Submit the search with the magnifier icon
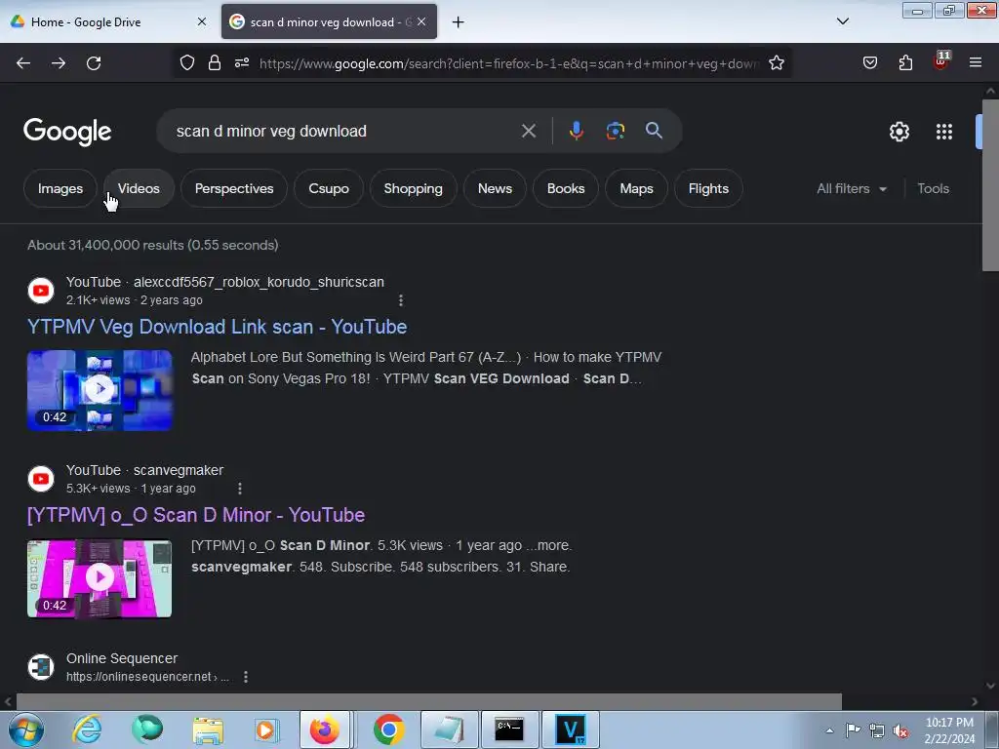 click(654, 131)
